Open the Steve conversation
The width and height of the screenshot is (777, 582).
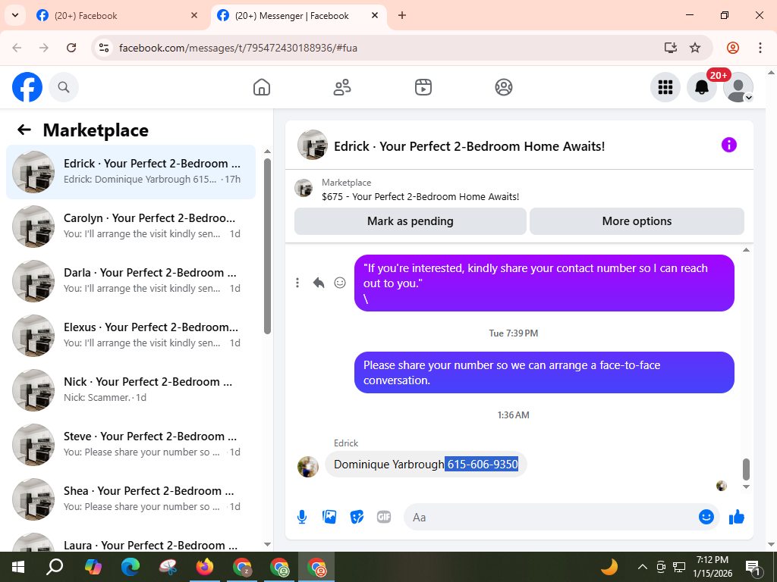tap(131, 444)
